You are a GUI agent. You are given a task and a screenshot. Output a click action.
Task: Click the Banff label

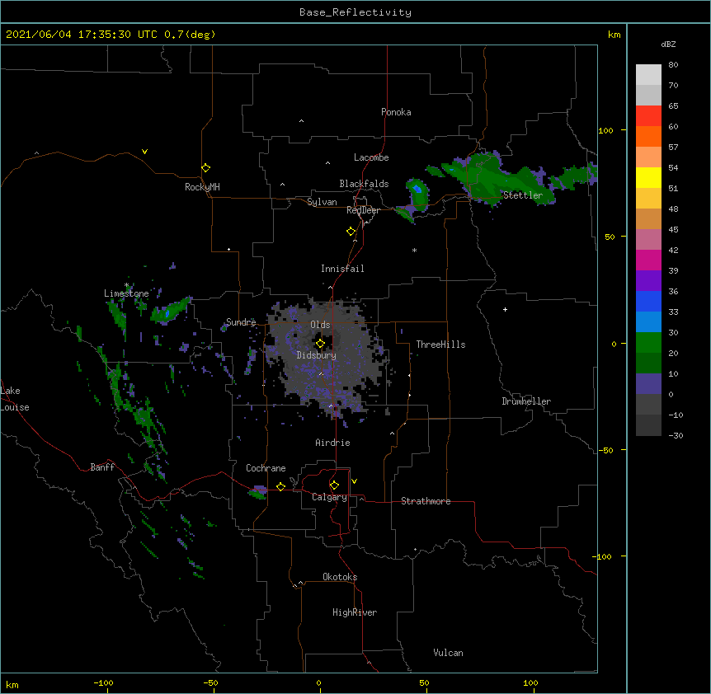(102, 467)
